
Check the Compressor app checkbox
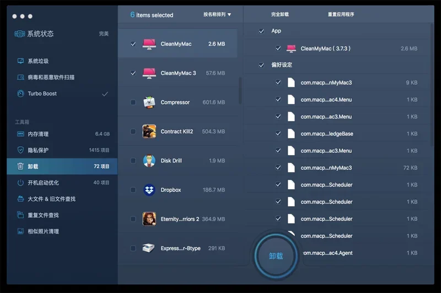[x=133, y=102]
